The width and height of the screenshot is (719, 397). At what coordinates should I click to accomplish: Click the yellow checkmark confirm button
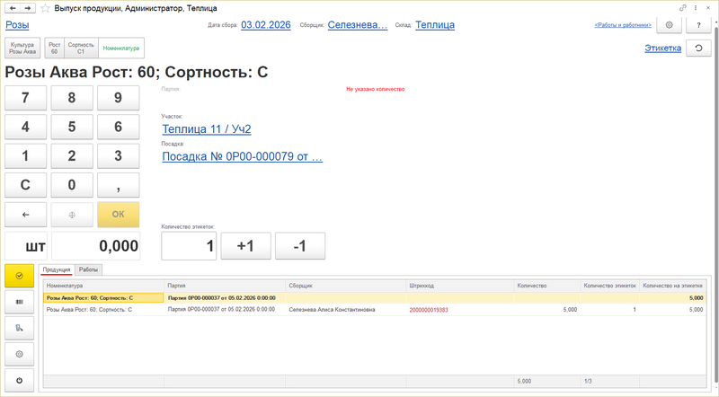point(19,276)
